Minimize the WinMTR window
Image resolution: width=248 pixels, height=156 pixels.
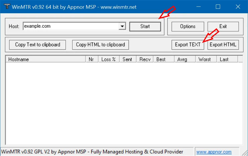[198, 7]
